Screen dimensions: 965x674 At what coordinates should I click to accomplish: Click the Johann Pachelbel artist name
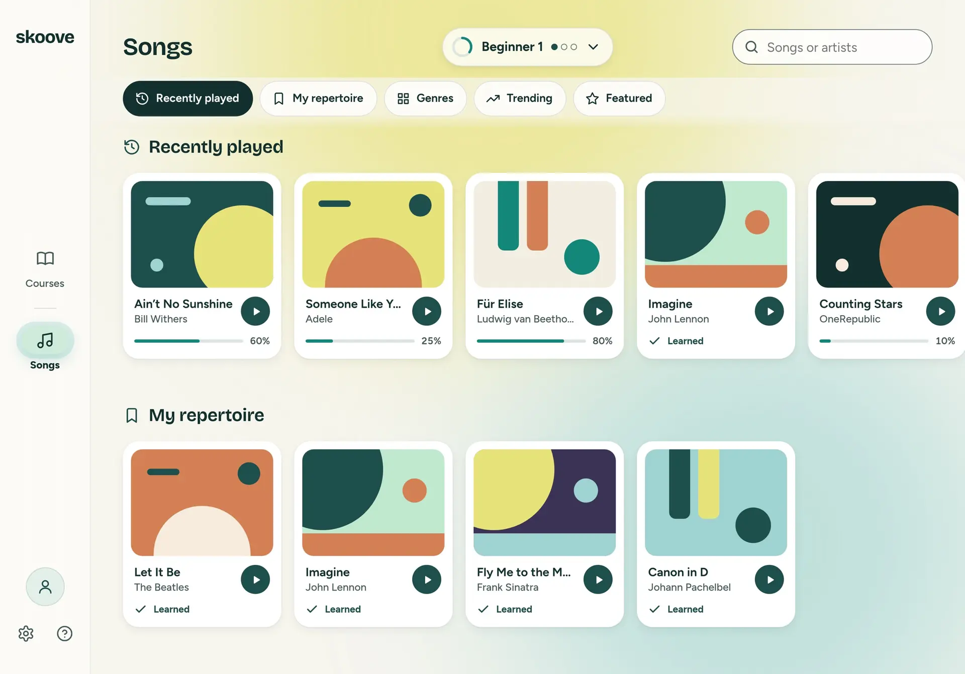pyautogui.click(x=689, y=587)
